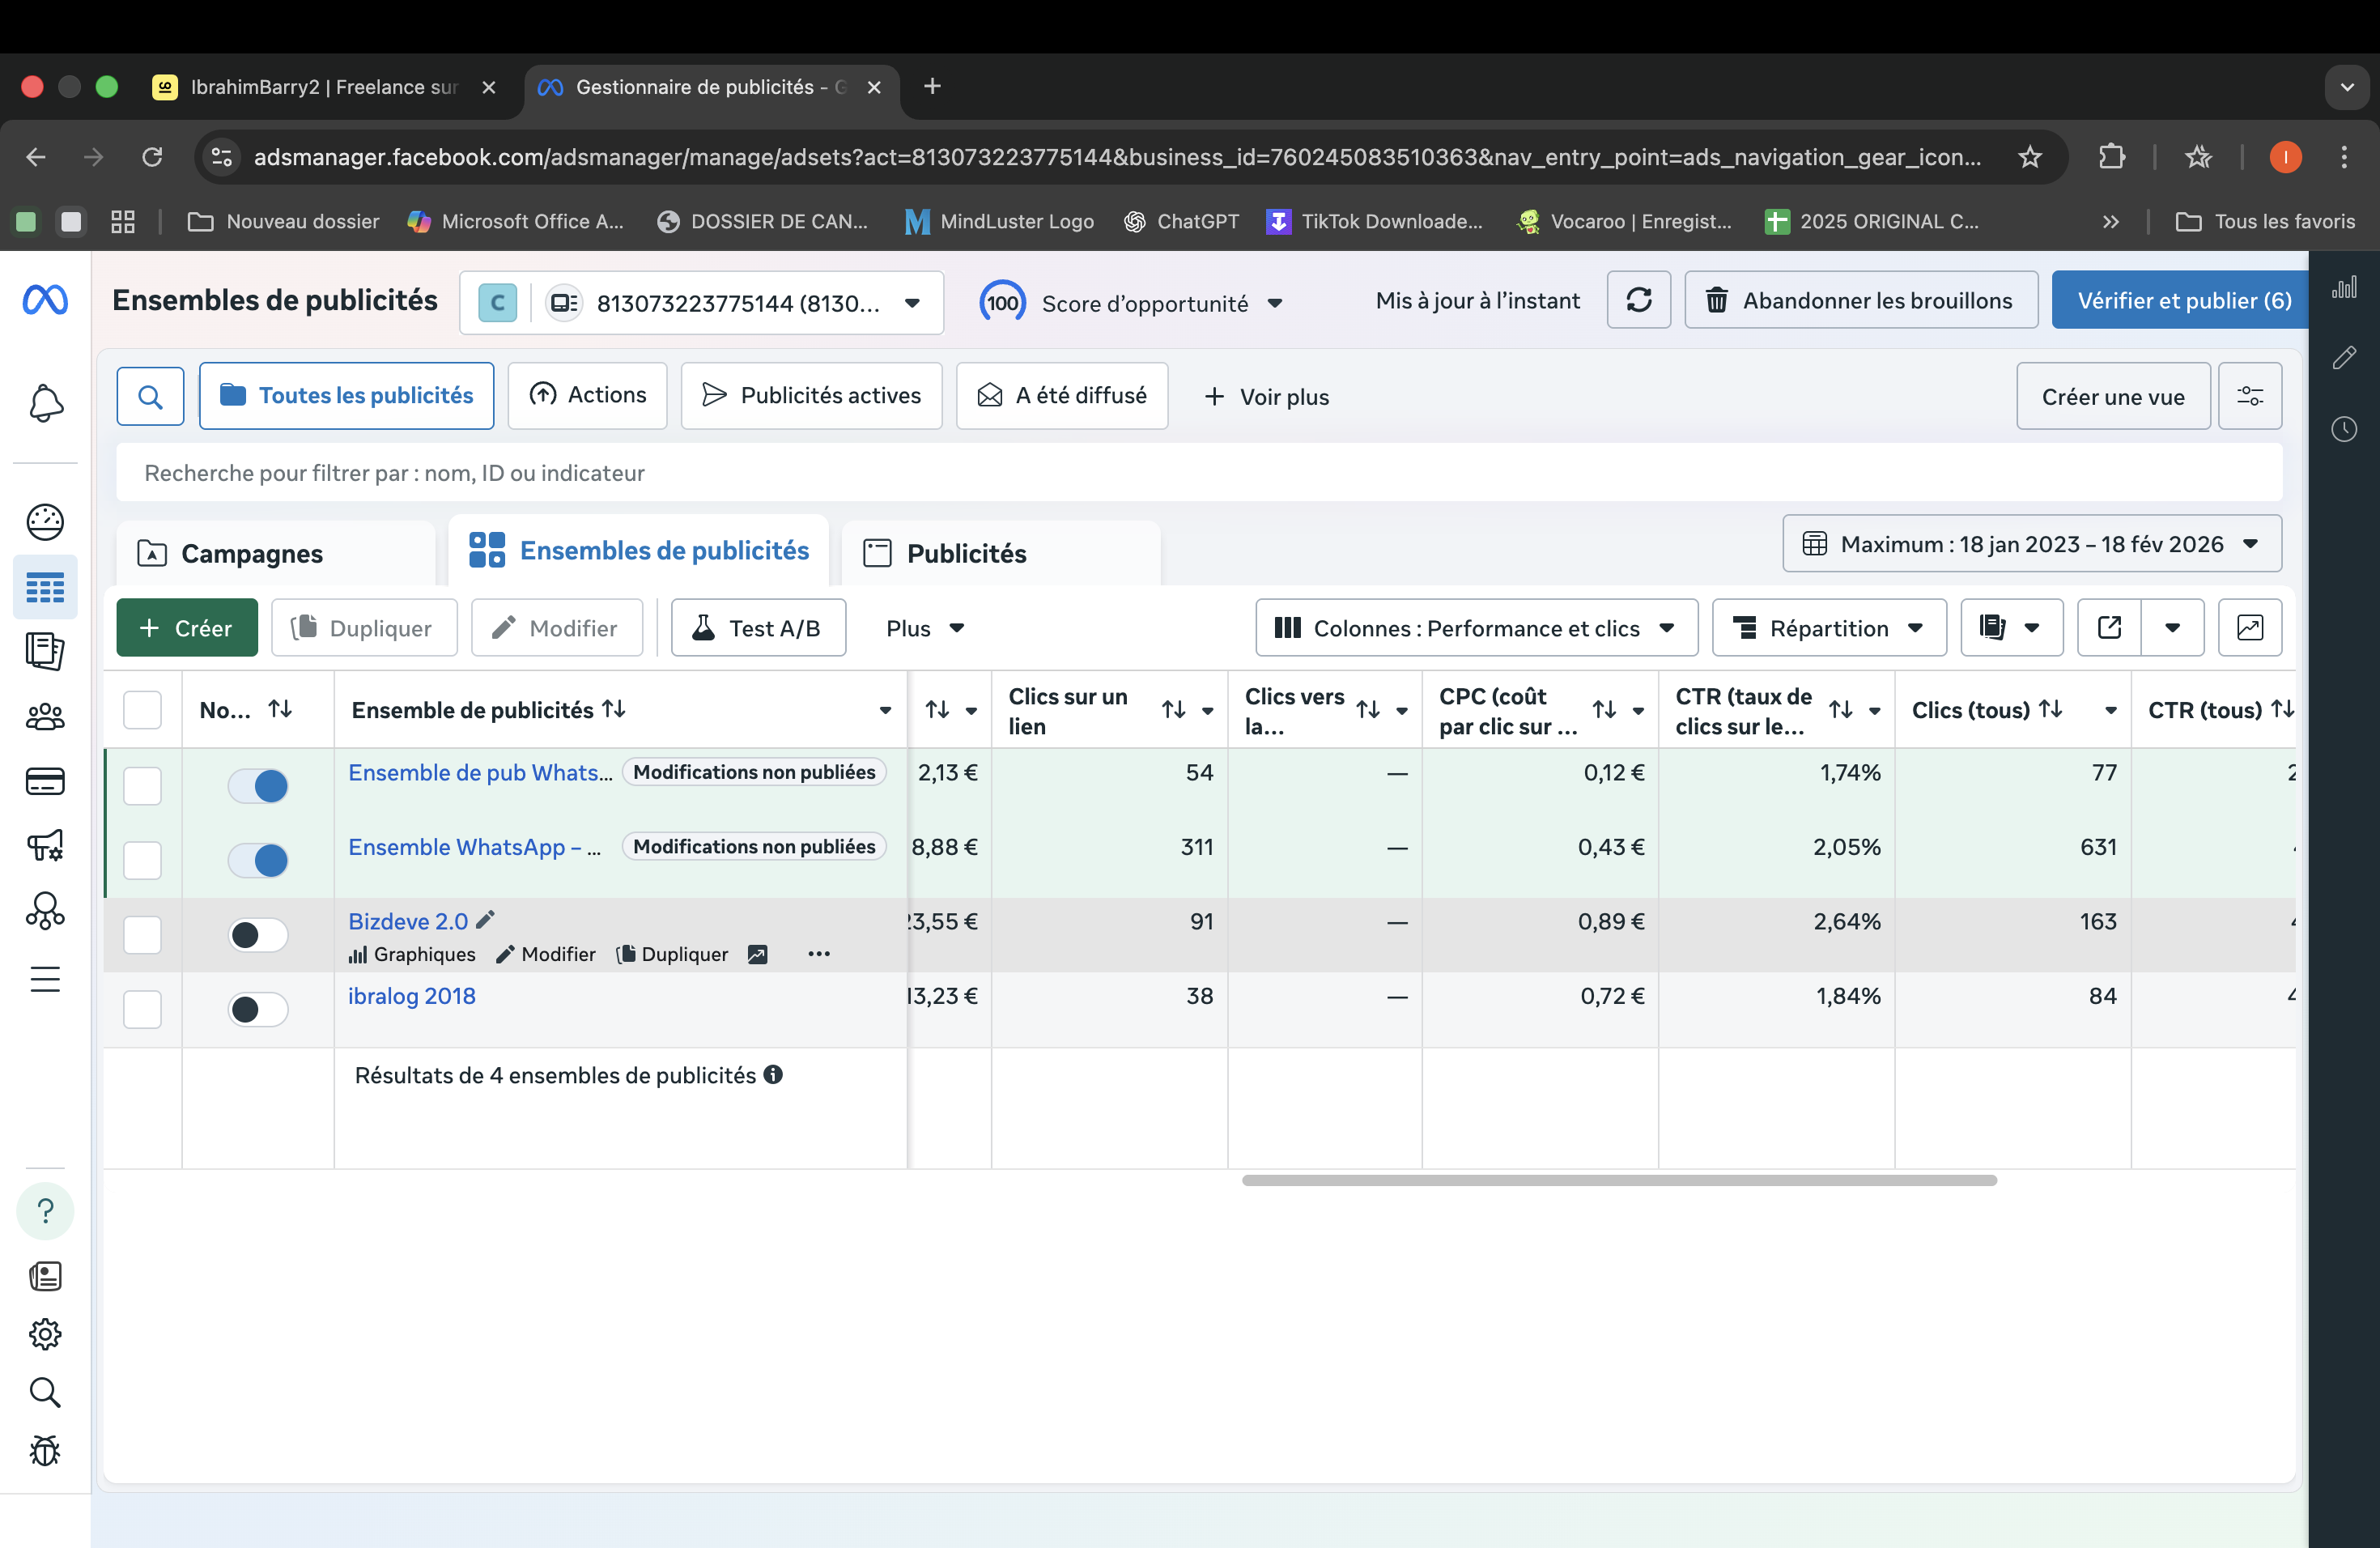Screen dimensions: 2380x1548
Task: Click the clock history icon in right rail
Action: click(2344, 429)
